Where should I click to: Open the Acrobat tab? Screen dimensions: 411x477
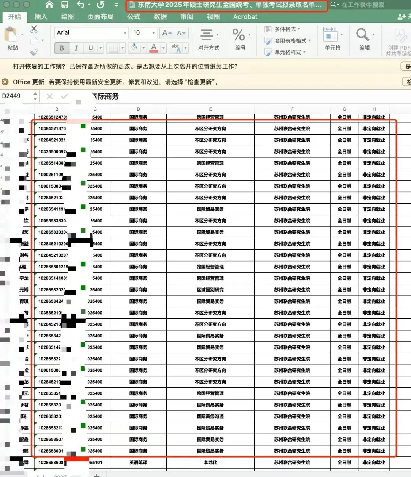(x=245, y=17)
